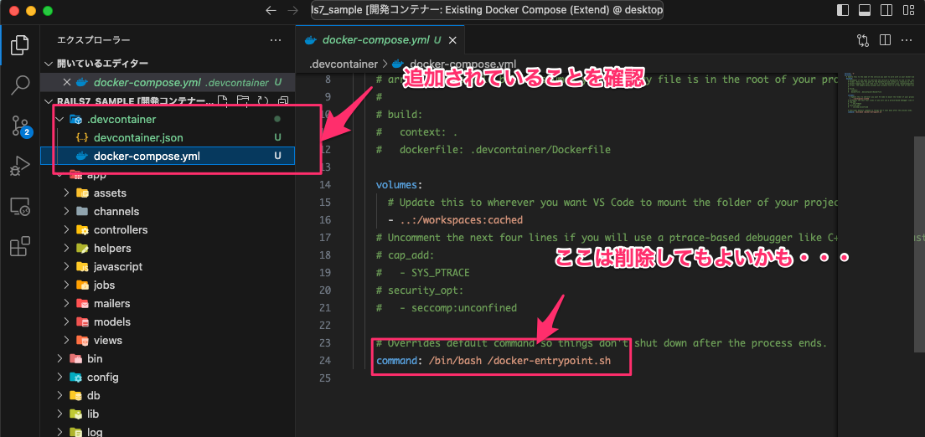Image resolution: width=925 pixels, height=437 pixels.
Task: Click the minimap code preview
Action: coord(879,94)
